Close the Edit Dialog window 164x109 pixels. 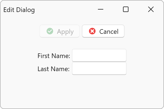[x=151, y=10]
